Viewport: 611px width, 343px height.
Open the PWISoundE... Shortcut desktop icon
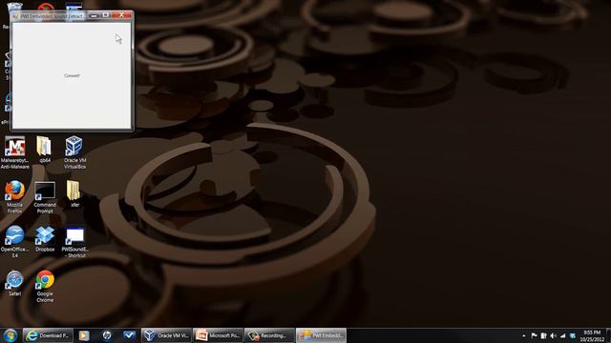(x=74, y=242)
